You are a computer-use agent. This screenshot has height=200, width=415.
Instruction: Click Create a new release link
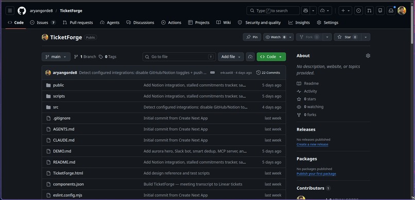click(x=313, y=144)
